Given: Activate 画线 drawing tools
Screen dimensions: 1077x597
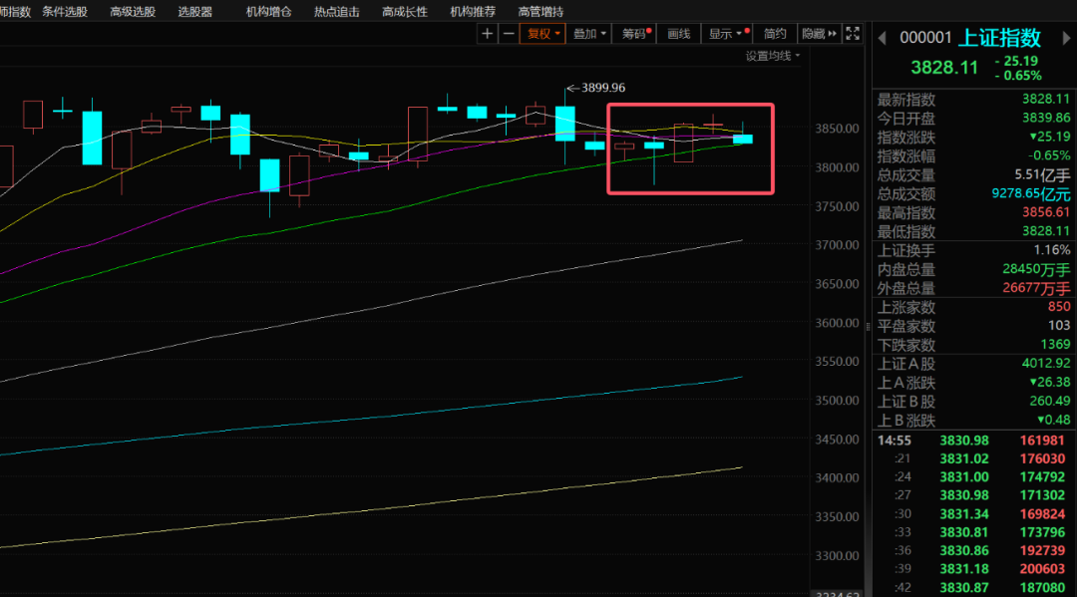Looking at the screenshot, I should pyautogui.click(x=679, y=34).
